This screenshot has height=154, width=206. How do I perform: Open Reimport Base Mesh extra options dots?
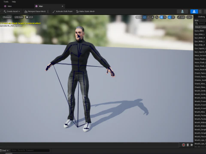click(48, 12)
